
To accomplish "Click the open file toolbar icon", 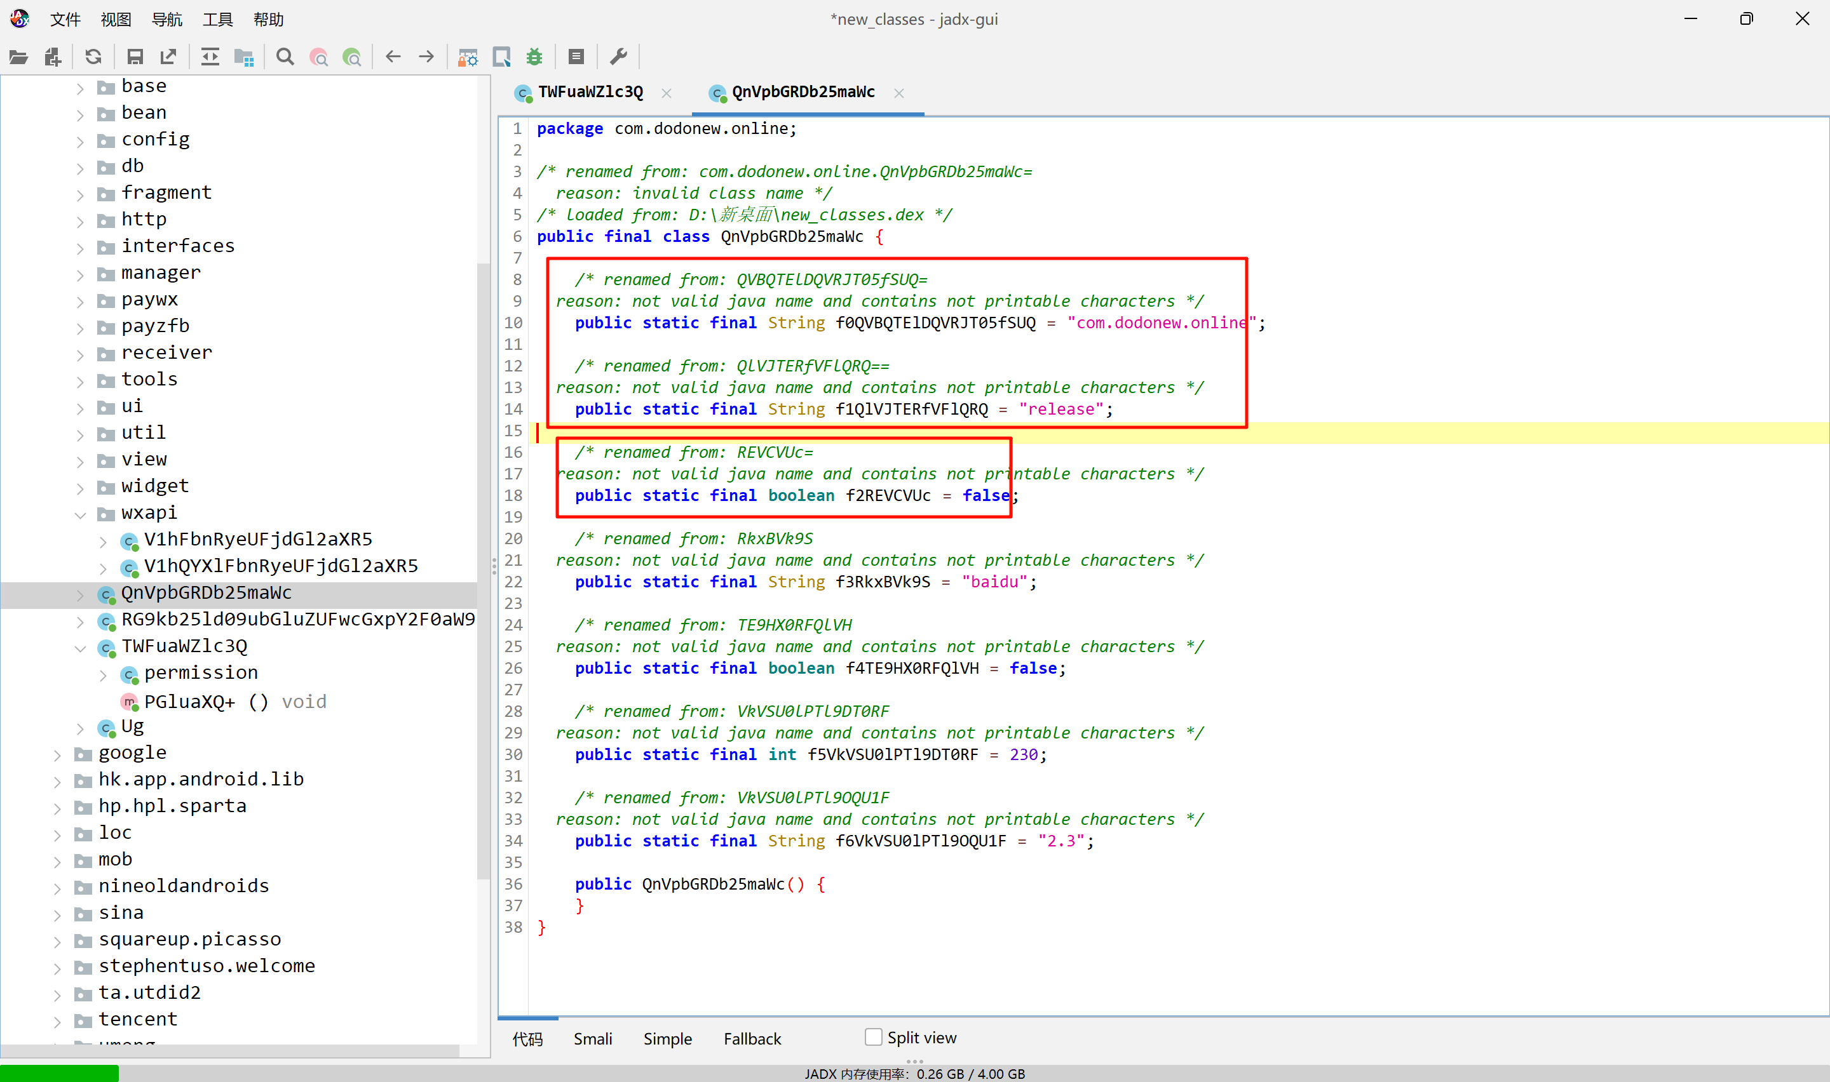I will coord(19,57).
